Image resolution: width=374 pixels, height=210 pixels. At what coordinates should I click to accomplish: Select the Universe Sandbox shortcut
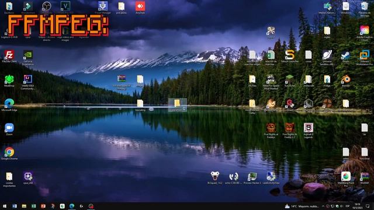pos(327,58)
